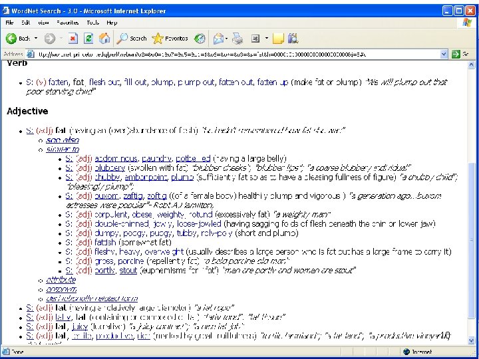Click the Back button in toolbar
This screenshot has width=479, height=359.
[x=18, y=39]
